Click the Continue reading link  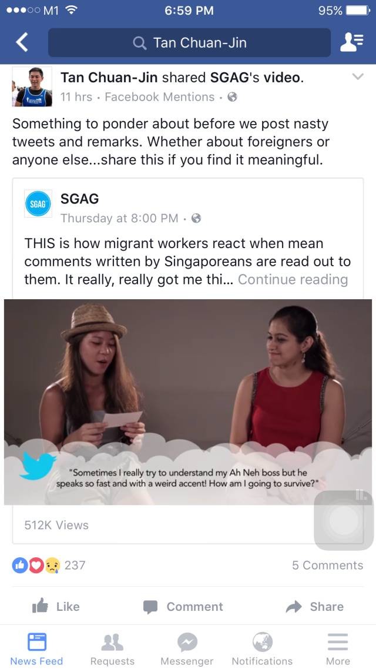click(x=293, y=279)
